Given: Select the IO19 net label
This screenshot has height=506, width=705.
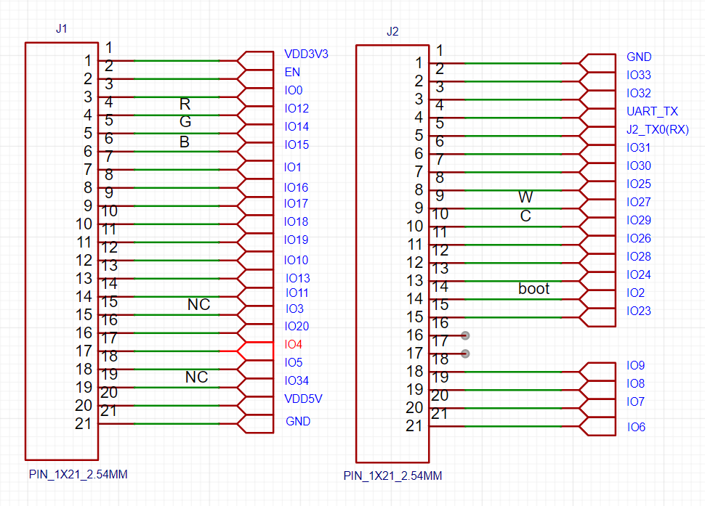Looking at the screenshot, I should coord(296,240).
